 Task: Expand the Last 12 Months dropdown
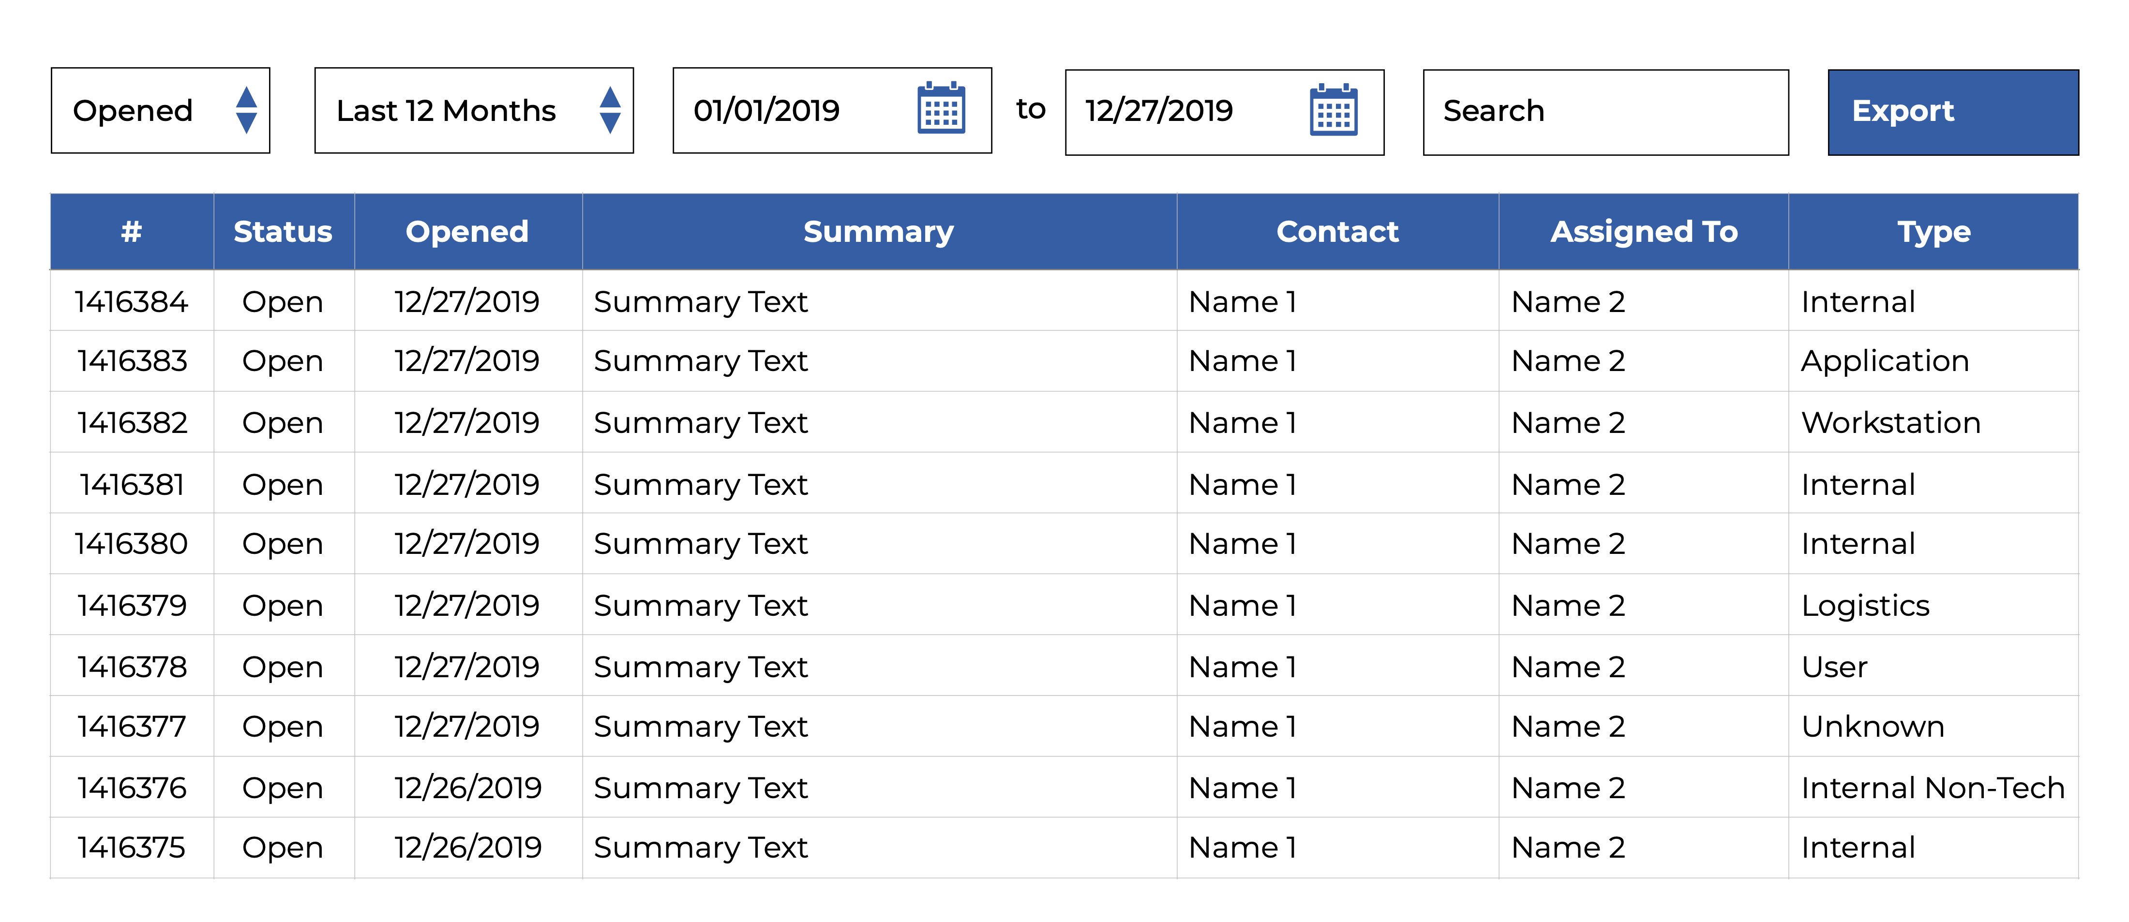(x=474, y=111)
